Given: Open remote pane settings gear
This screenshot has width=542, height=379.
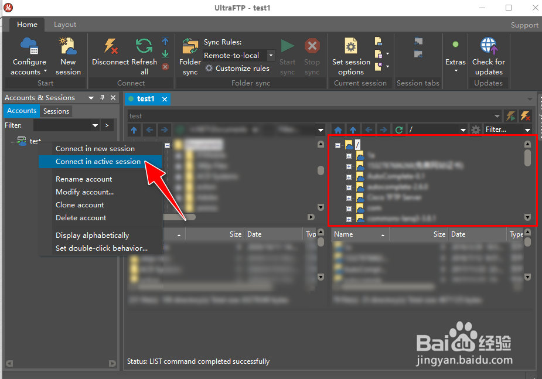Looking at the screenshot, I should [x=476, y=130].
